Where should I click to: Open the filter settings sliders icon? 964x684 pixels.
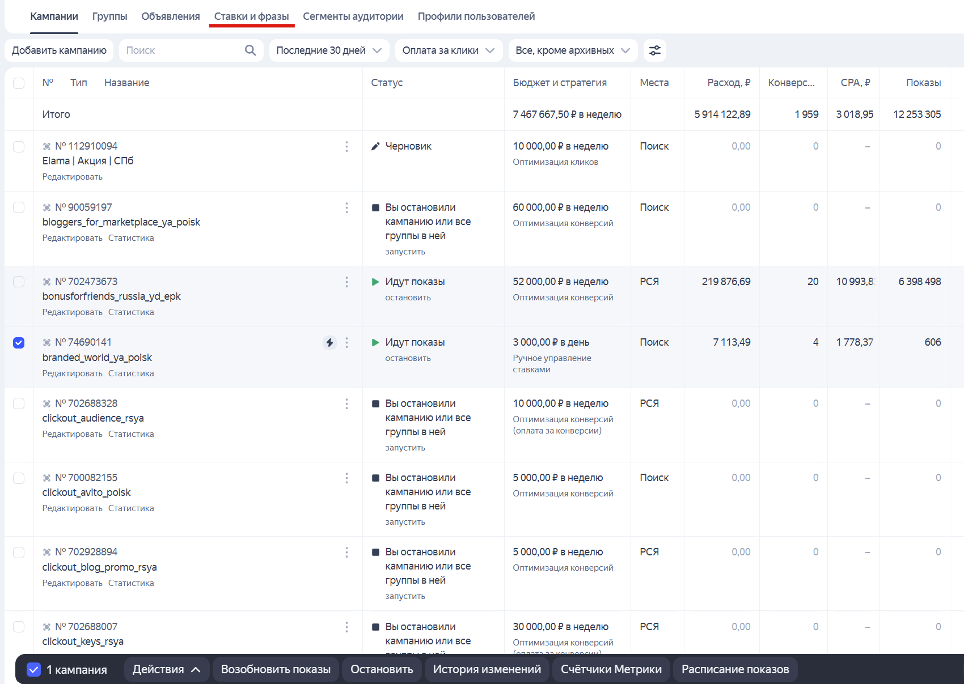click(x=655, y=50)
